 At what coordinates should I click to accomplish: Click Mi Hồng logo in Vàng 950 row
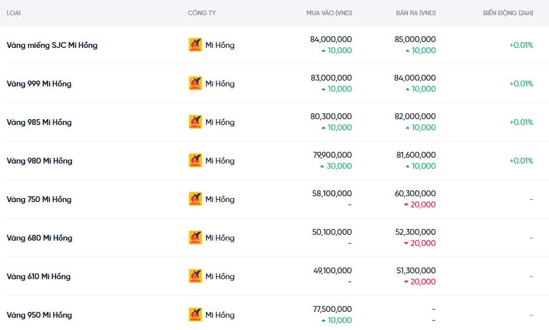click(x=195, y=315)
